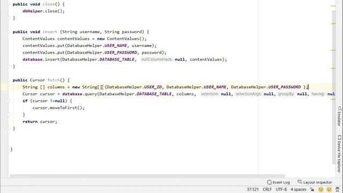This screenshot has height=193, width=343.
Task: Change the UTF-8 file encoding
Action: pyautogui.click(x=281, y=189)
